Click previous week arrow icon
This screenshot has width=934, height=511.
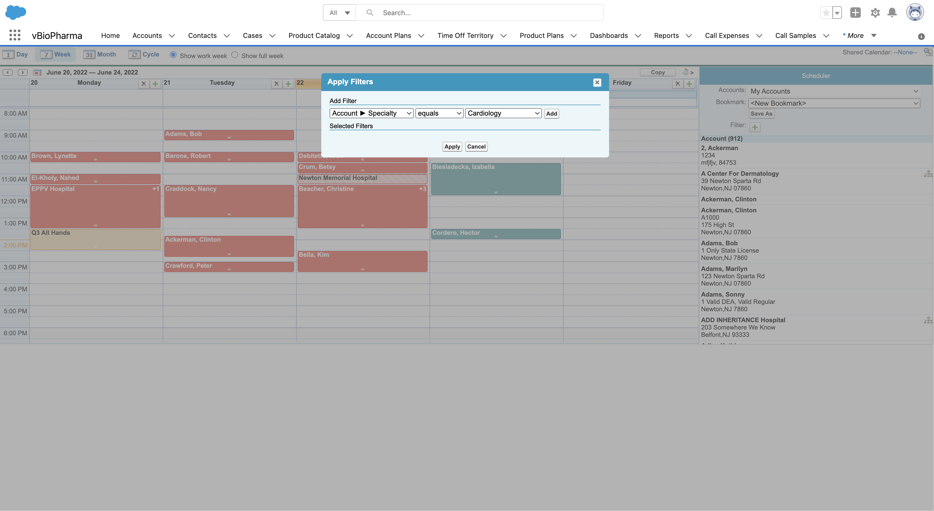pos(8,72)
